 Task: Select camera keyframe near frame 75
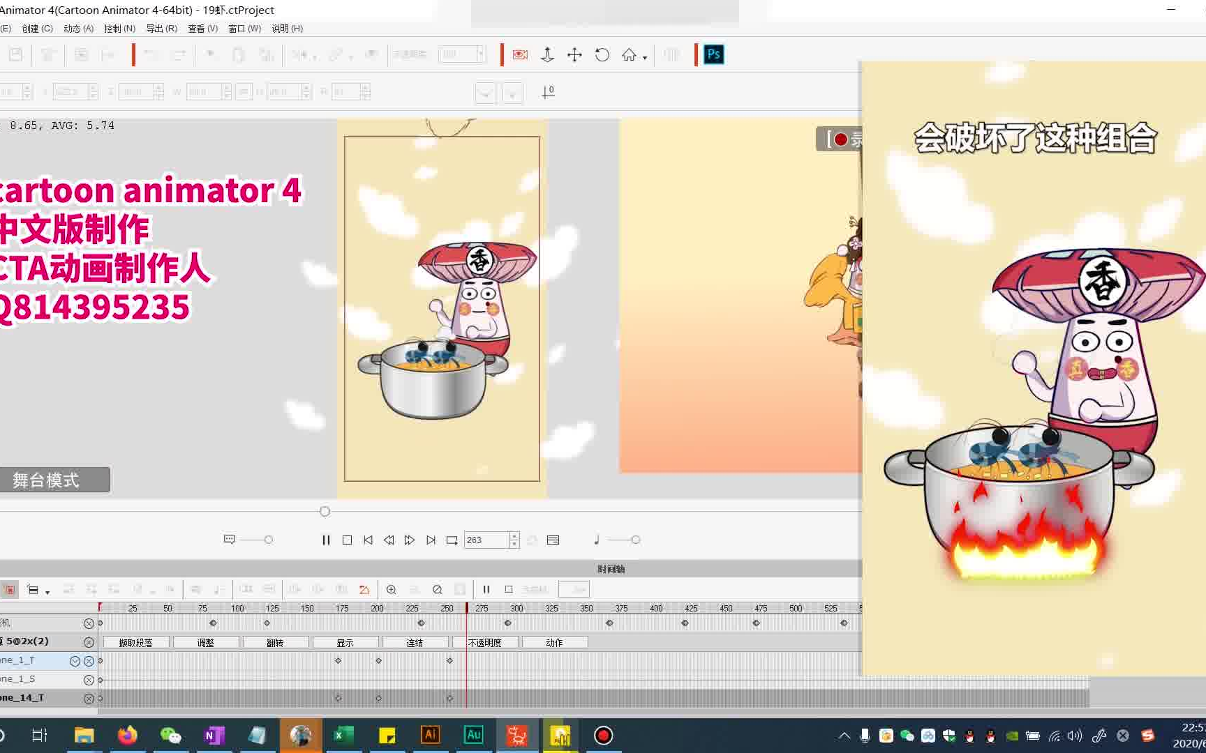click(214, 623)
